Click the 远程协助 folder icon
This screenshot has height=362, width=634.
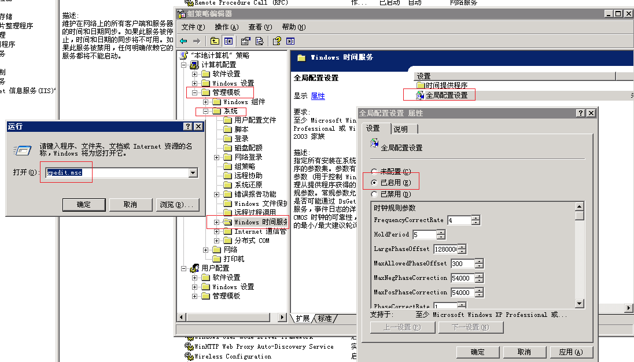pyautogui.click(x=228, y=176)
